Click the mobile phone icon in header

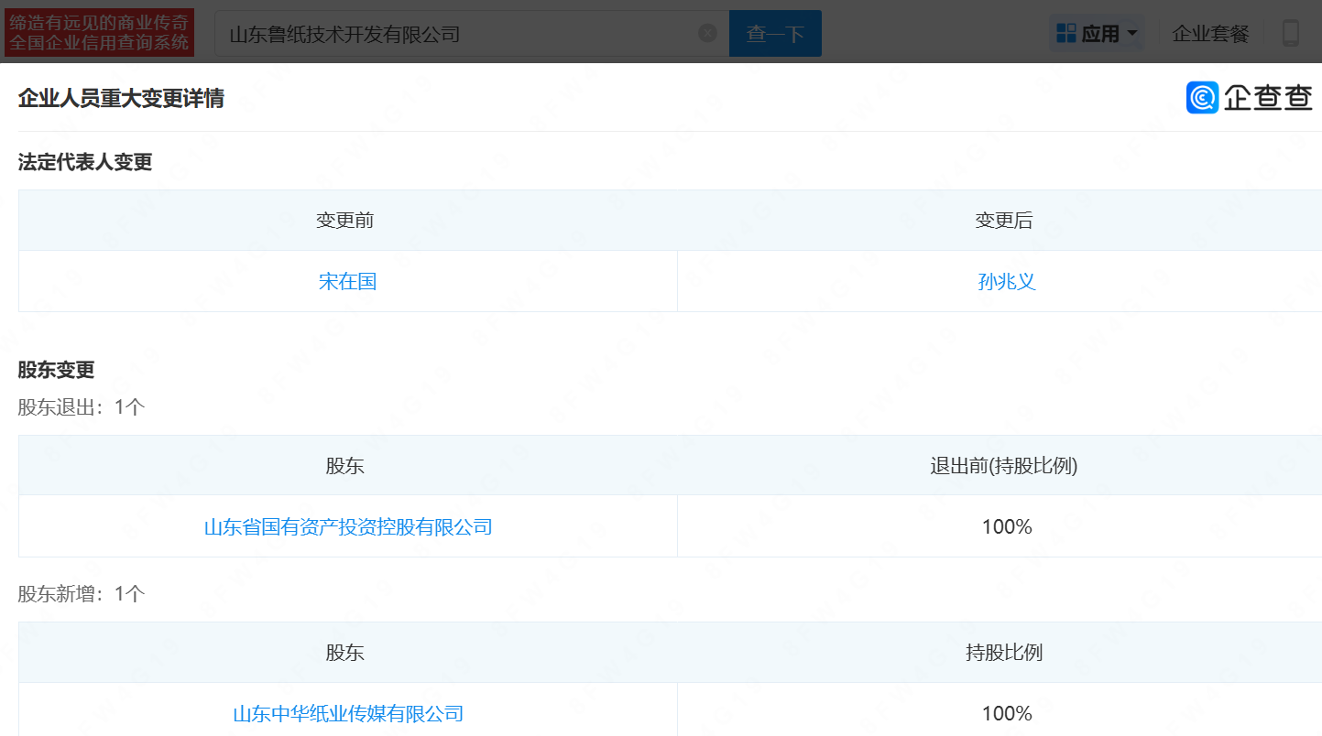(x=1291, y=34)
